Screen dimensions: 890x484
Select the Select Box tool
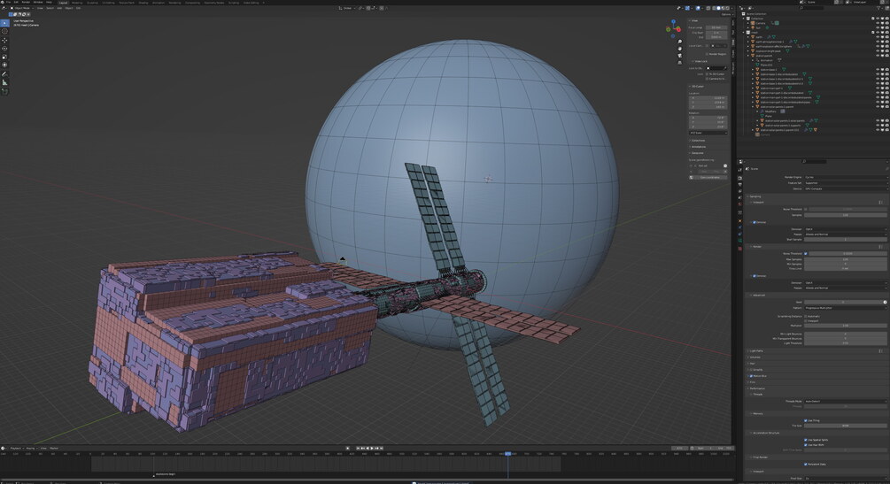tap(4, 23)
